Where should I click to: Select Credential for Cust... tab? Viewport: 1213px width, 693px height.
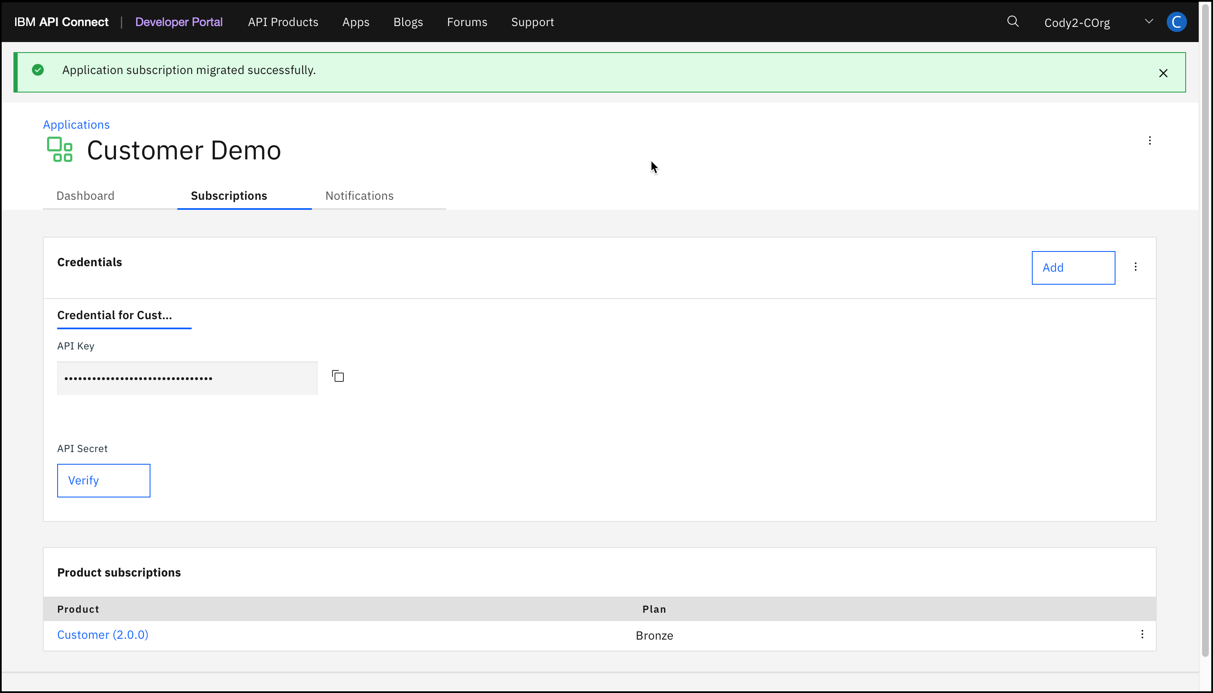pos(115,315)
